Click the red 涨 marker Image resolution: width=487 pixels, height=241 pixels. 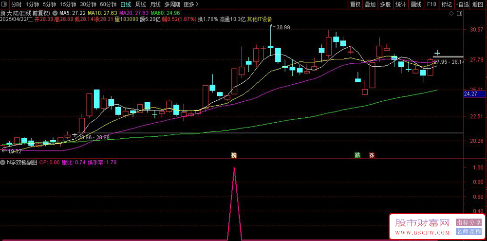pos(372,155)
